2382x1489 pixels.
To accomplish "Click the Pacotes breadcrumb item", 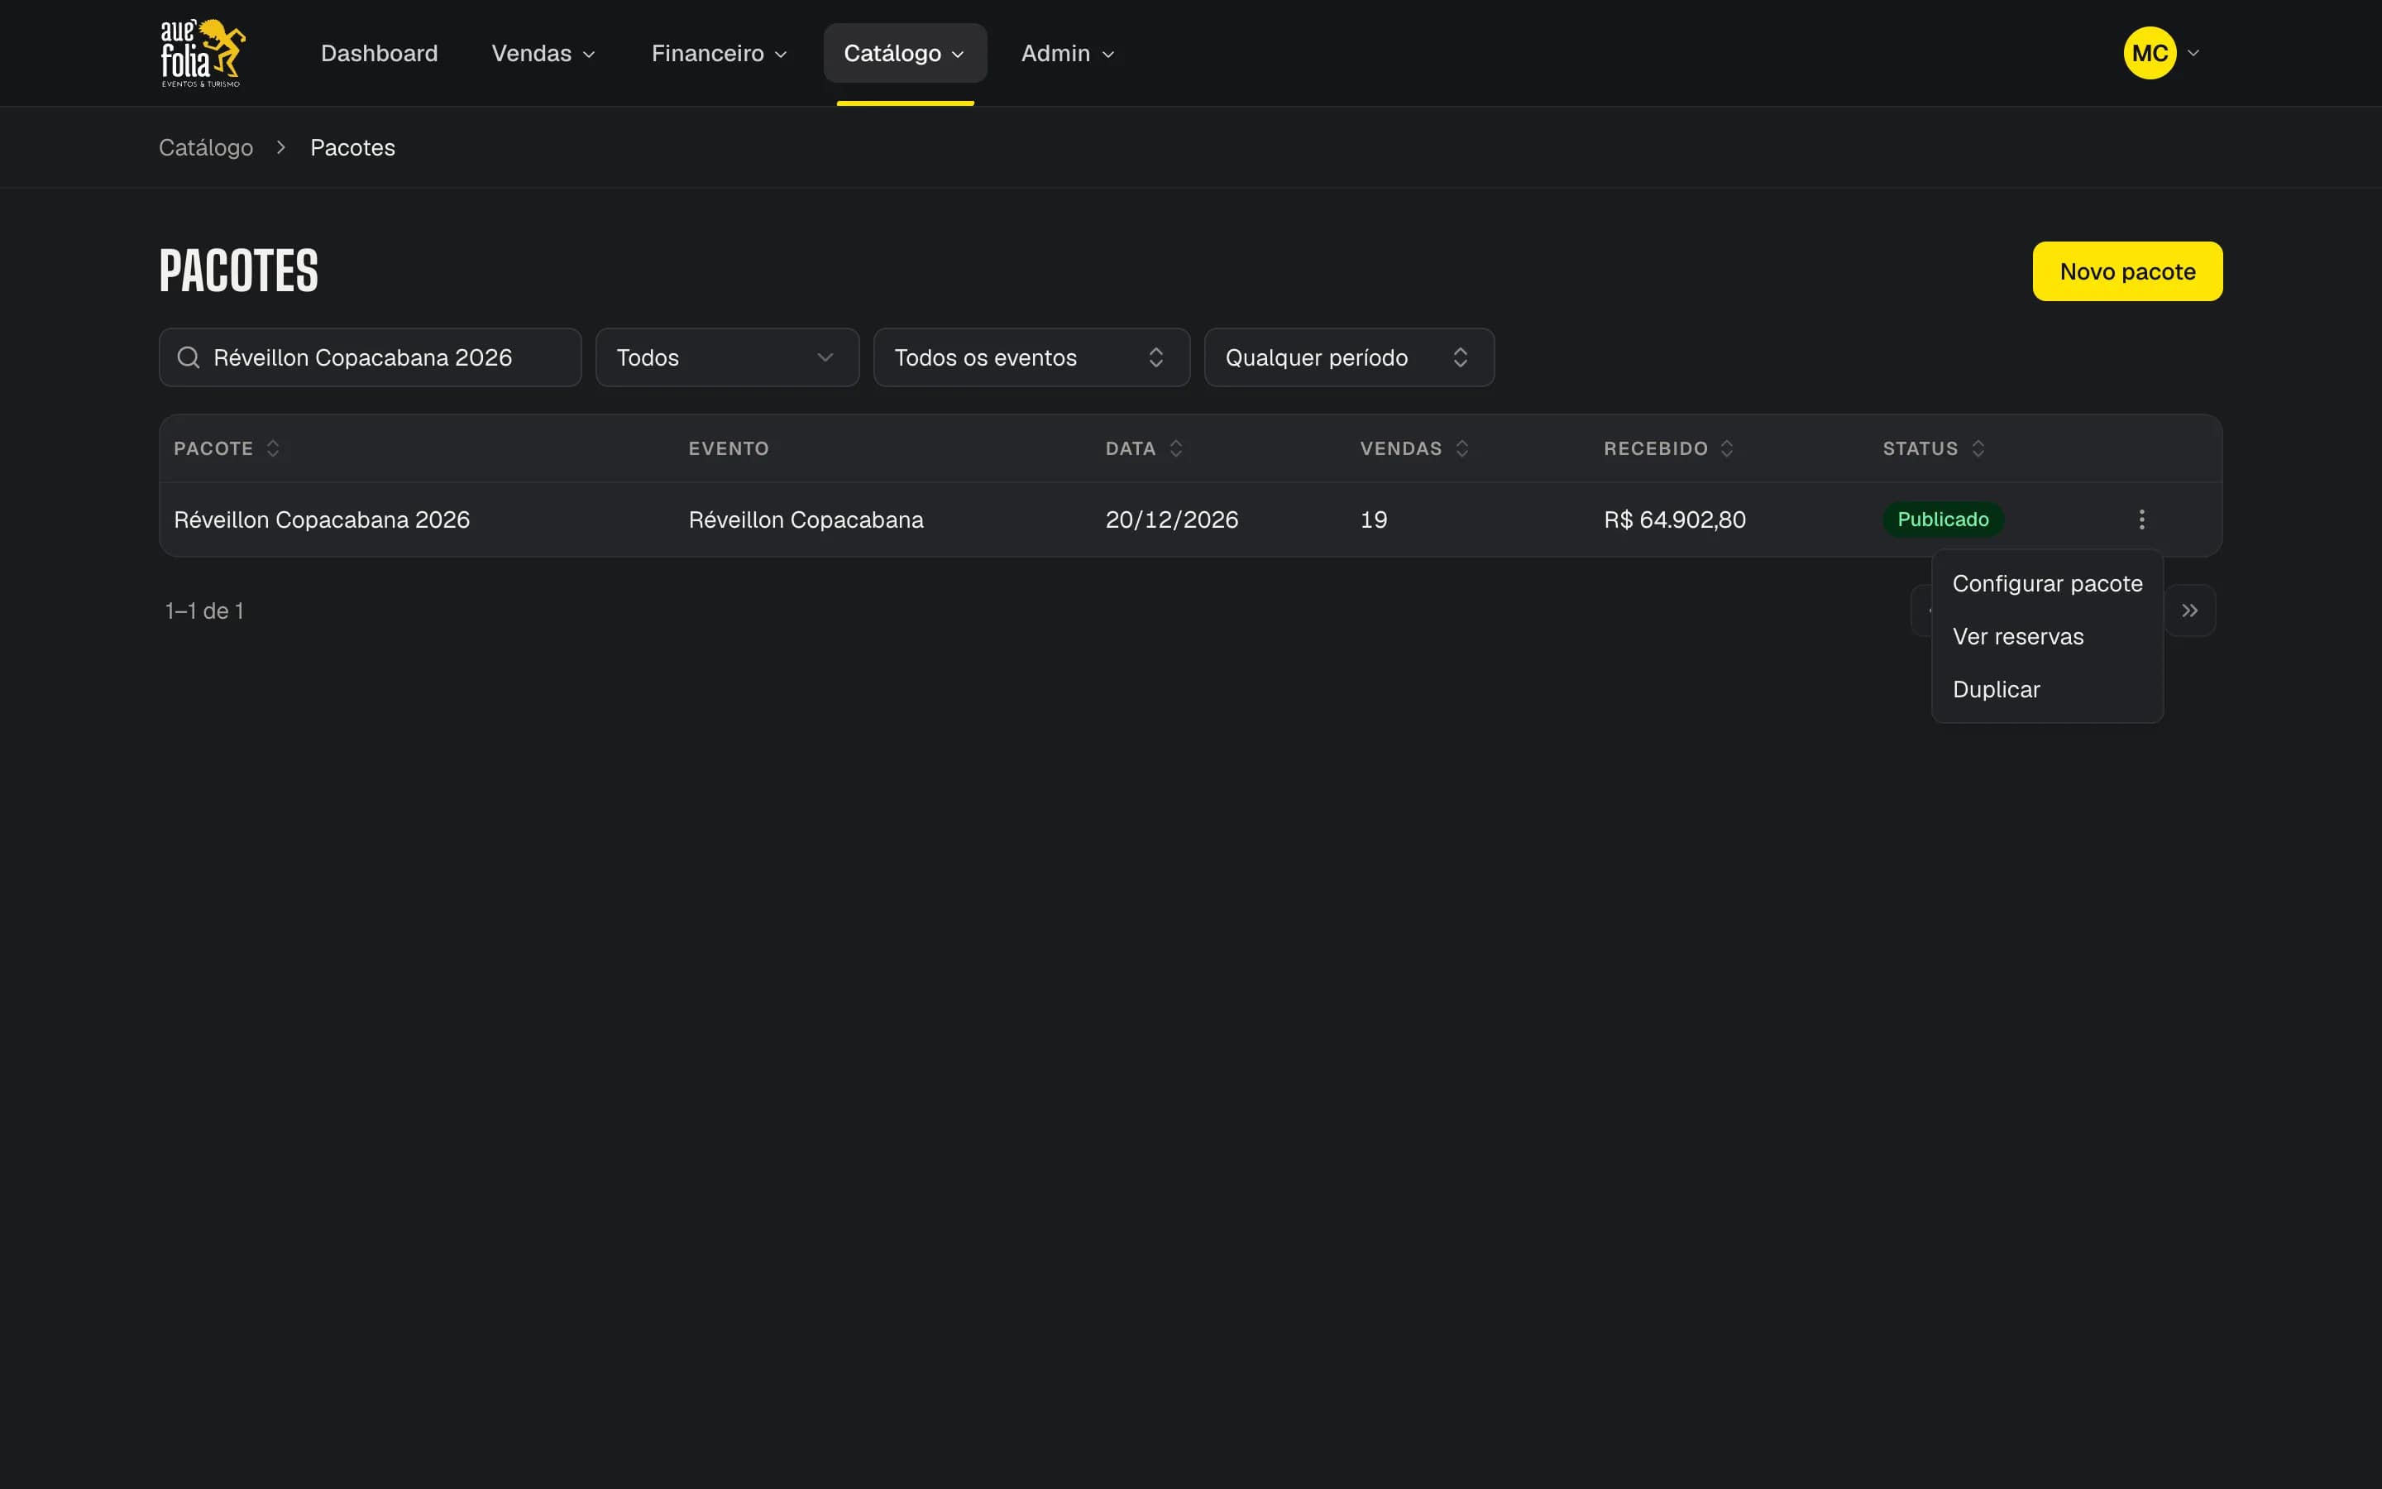I will tap(352, 148).
